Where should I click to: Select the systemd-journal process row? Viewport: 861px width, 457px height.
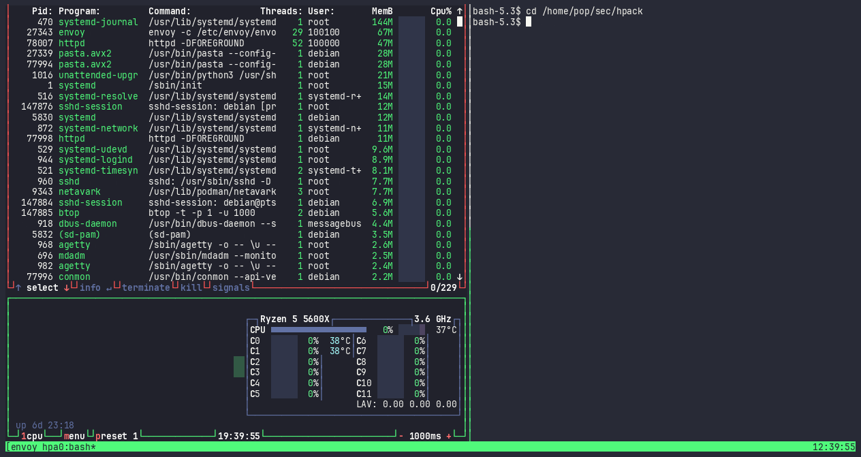click(233, 22)
